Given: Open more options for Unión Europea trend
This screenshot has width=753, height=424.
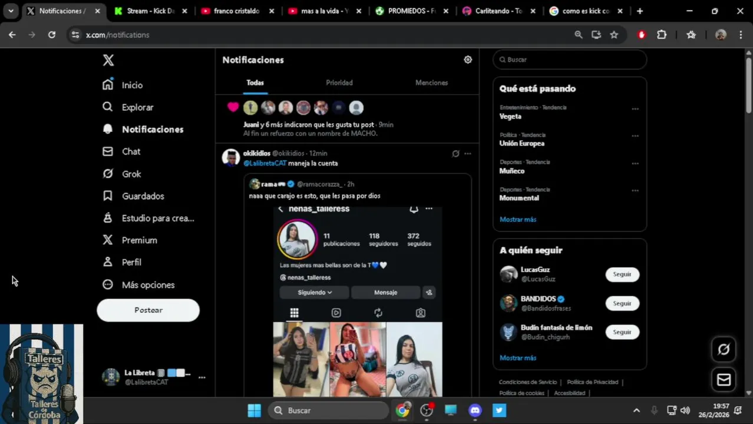Looking at the screenshot, I should (x=635, y=136).
